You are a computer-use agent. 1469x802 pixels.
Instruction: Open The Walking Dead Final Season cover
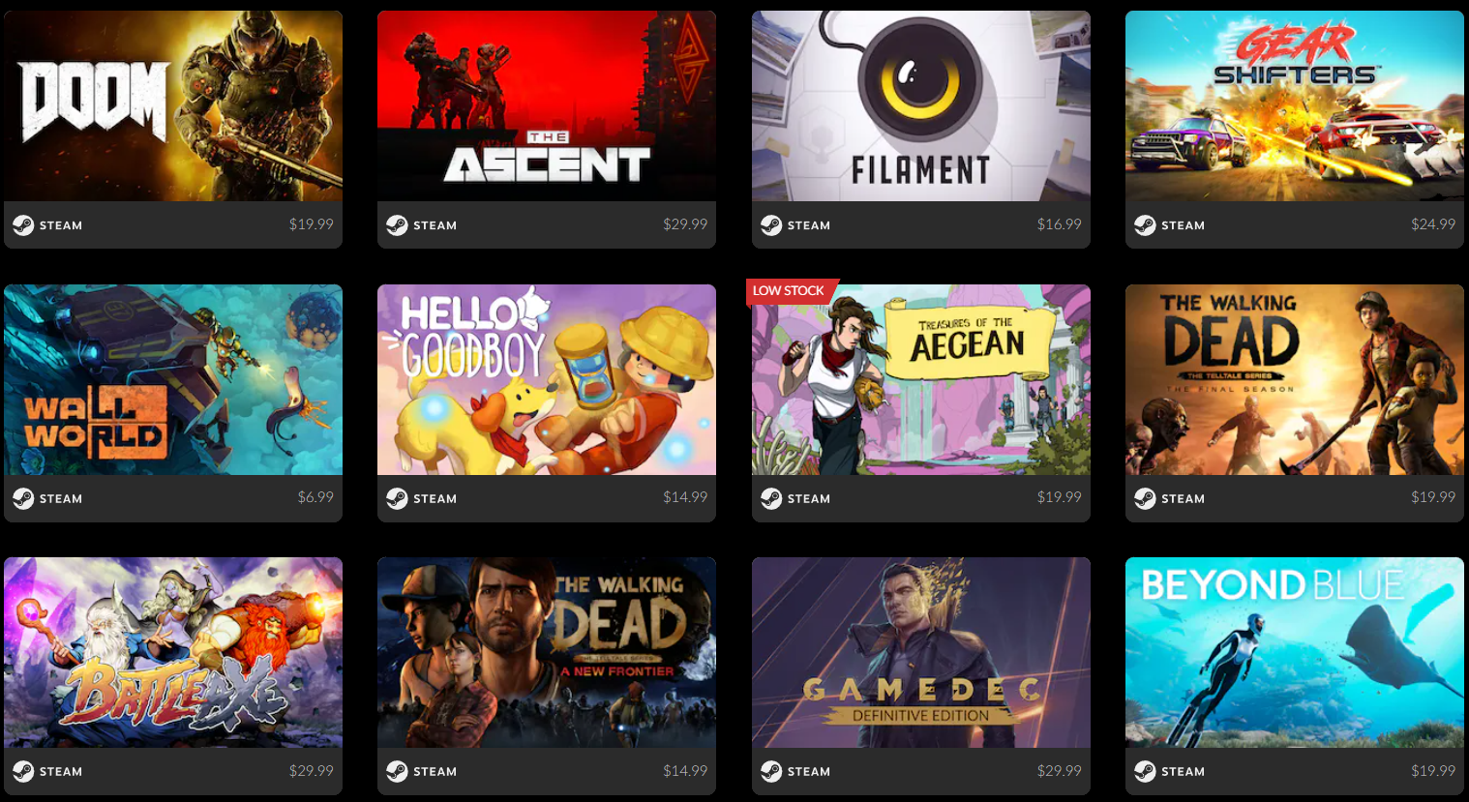pyautogui.click(x=1295, y=379)
